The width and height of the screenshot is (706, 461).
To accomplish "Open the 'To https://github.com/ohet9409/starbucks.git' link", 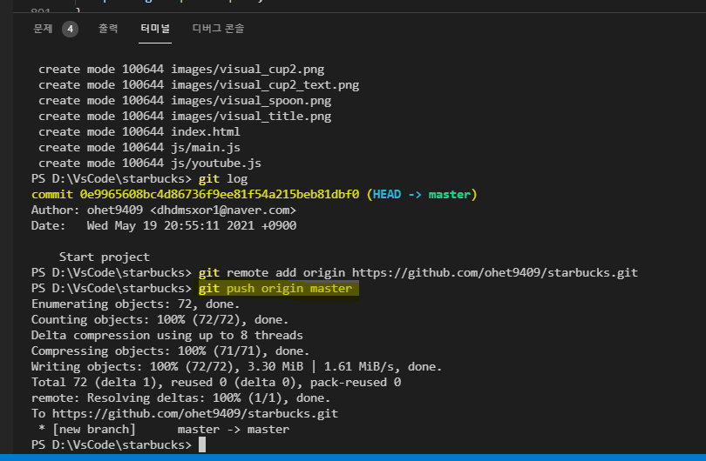I will (x=185, y=413).
